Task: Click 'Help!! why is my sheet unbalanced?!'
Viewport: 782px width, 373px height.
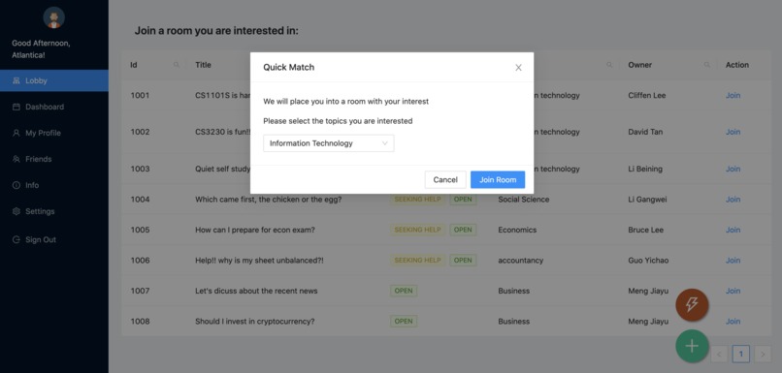Action: point(259,261)
